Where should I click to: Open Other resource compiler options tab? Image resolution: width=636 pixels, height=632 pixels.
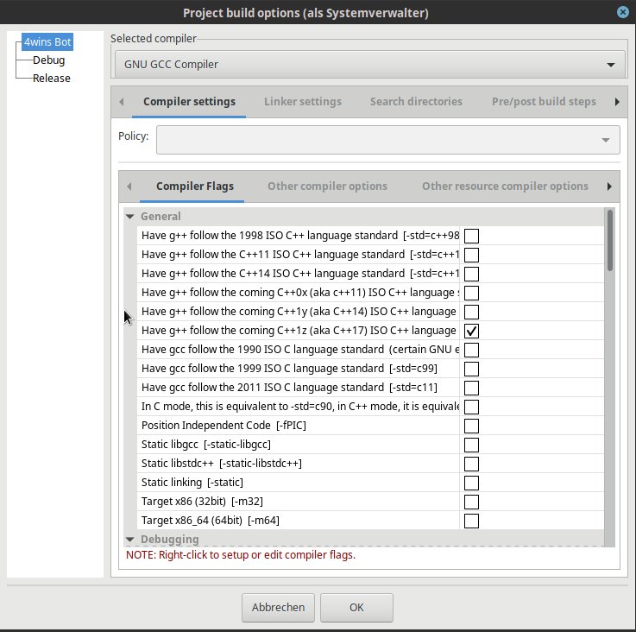(505, 186)
